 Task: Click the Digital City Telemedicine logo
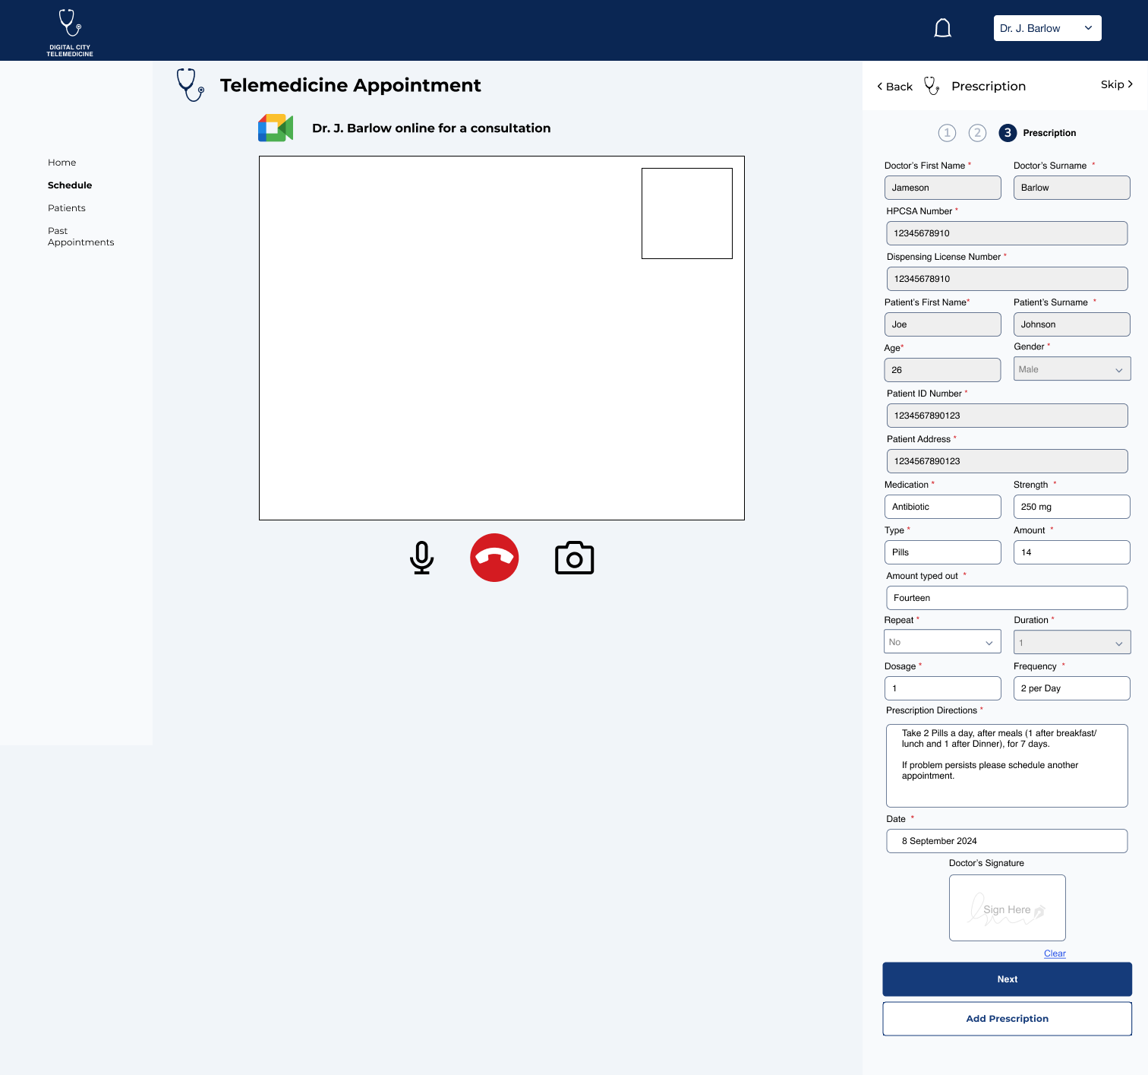tap(70, 32)
